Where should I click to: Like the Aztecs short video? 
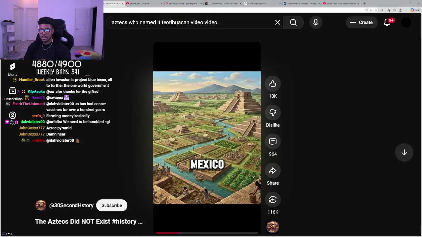click(273, 84)
